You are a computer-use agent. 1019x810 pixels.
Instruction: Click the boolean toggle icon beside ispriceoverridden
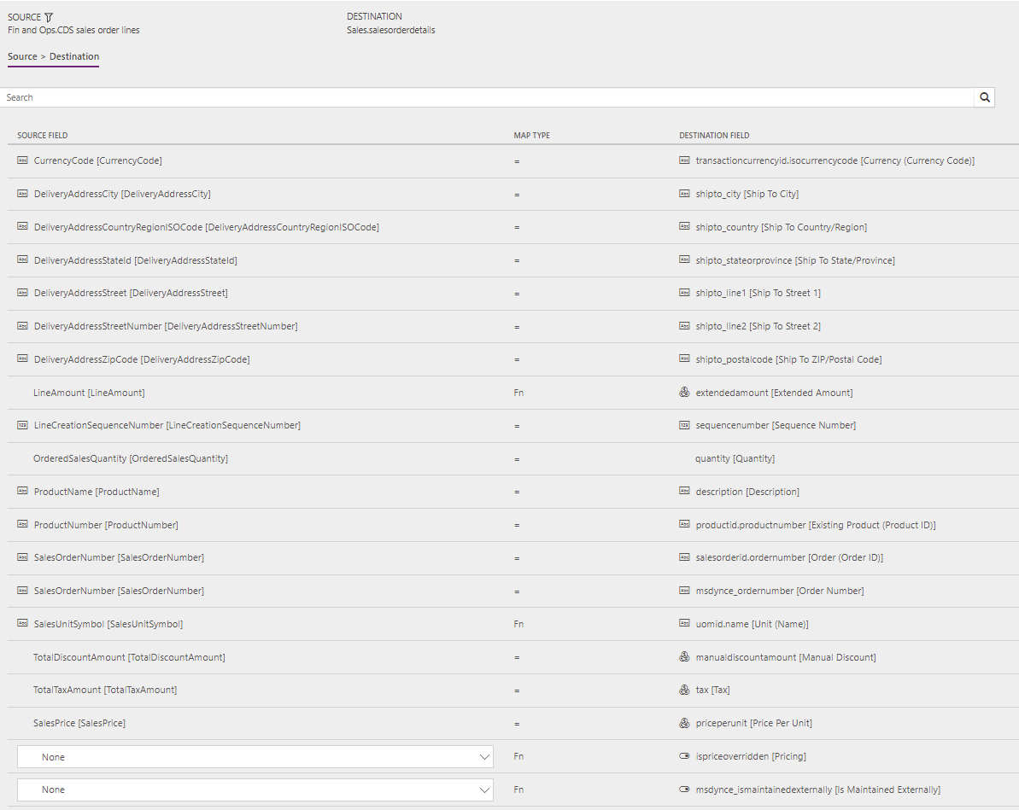(683, 755)
